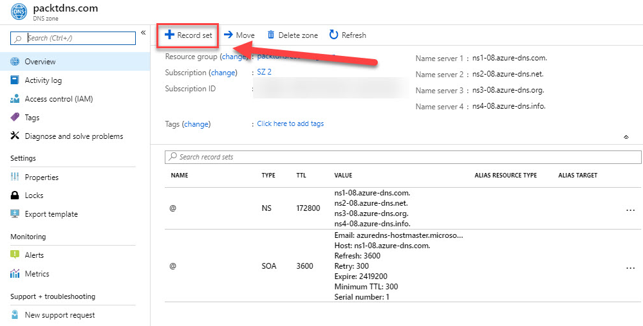643x326 pixels.
Task: Click the Access control (IAM) people icon
Action: pos(15,99)
